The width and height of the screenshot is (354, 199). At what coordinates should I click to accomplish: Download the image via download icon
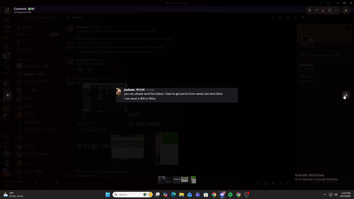[x=323, y=10]
